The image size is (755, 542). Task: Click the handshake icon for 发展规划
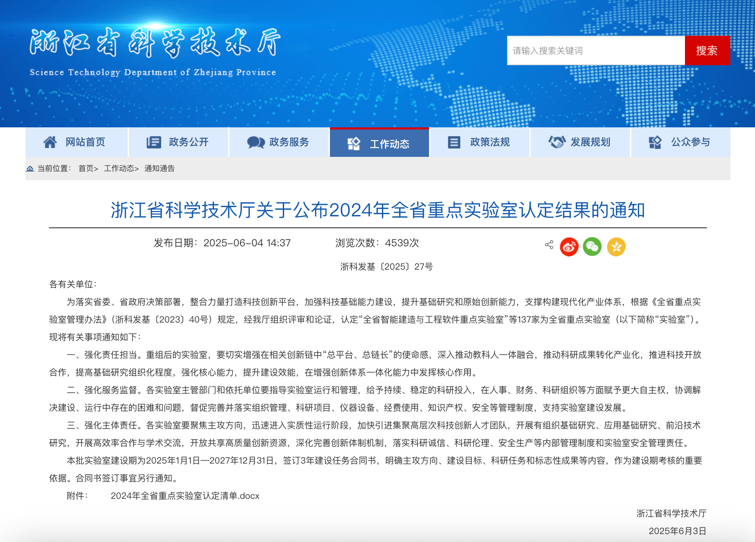(557, 142)
